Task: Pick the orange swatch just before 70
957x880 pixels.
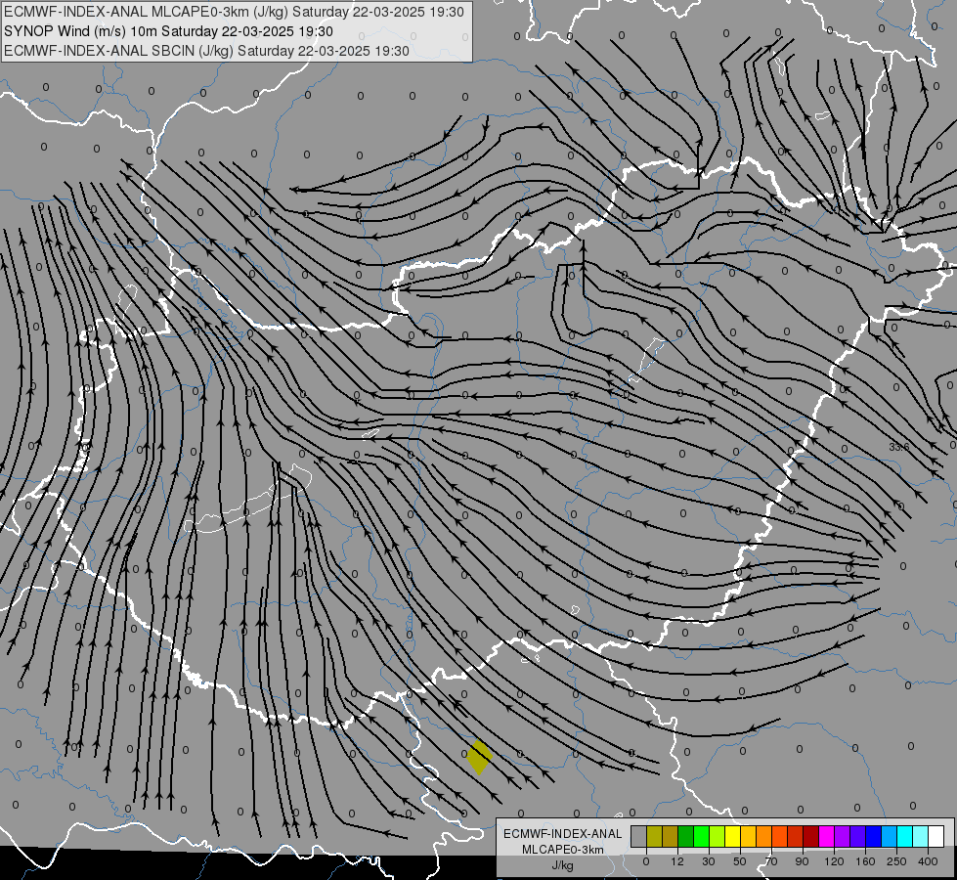Action: tap(764, 836)
